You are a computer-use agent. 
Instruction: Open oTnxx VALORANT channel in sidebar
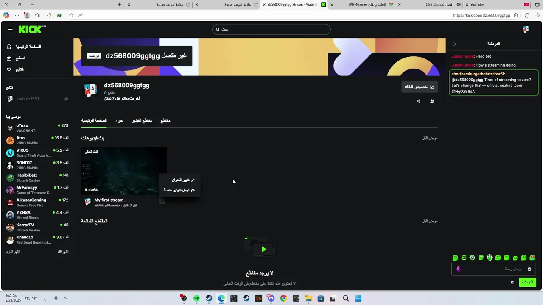pyautogui.click(x=37, y=128)
